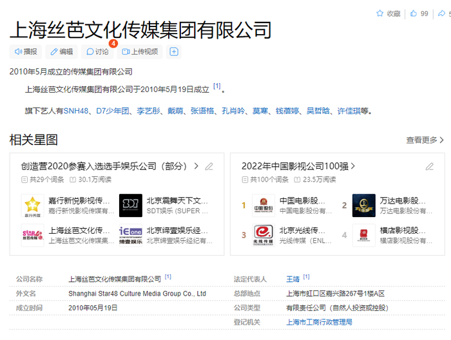
Task: Open the SNH48 link
Action: [75, 111]
